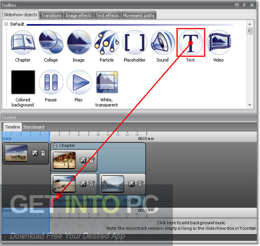Screen dimensions: 260x246
Task: Open effects icon on horses image clip
Action: click(x=35, y=153)
